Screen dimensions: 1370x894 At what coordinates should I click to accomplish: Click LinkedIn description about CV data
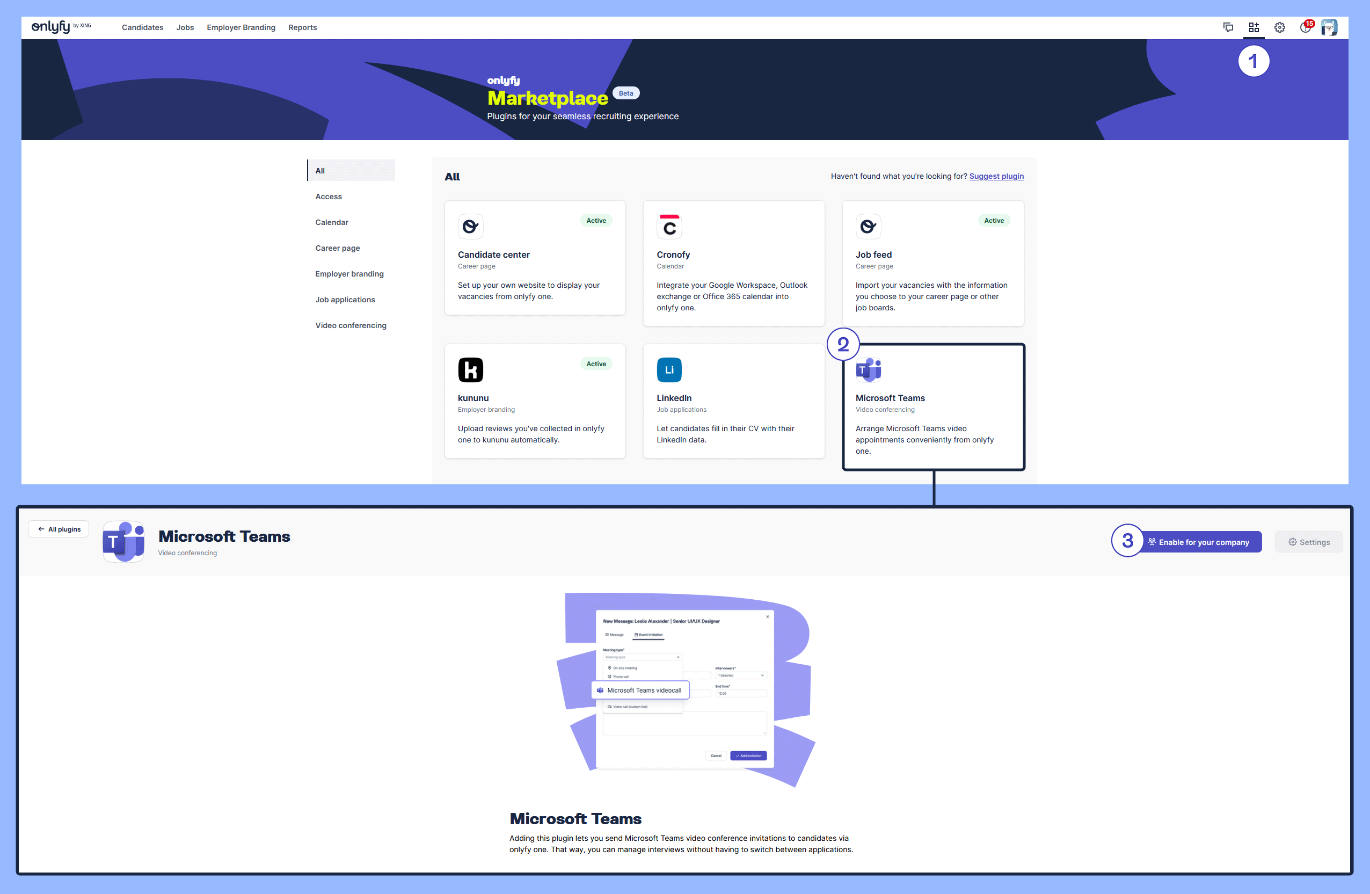point(725,434)
